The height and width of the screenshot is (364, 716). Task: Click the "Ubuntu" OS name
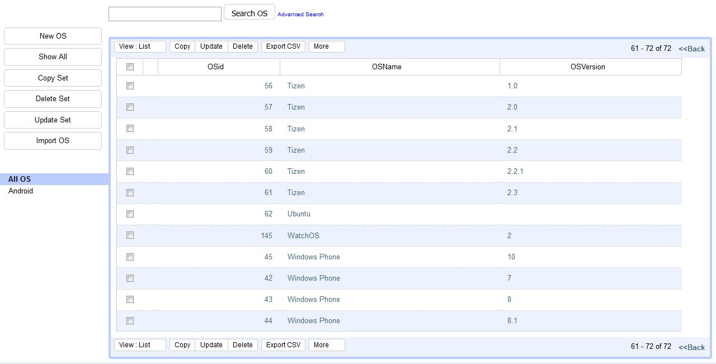click(299, 214)
